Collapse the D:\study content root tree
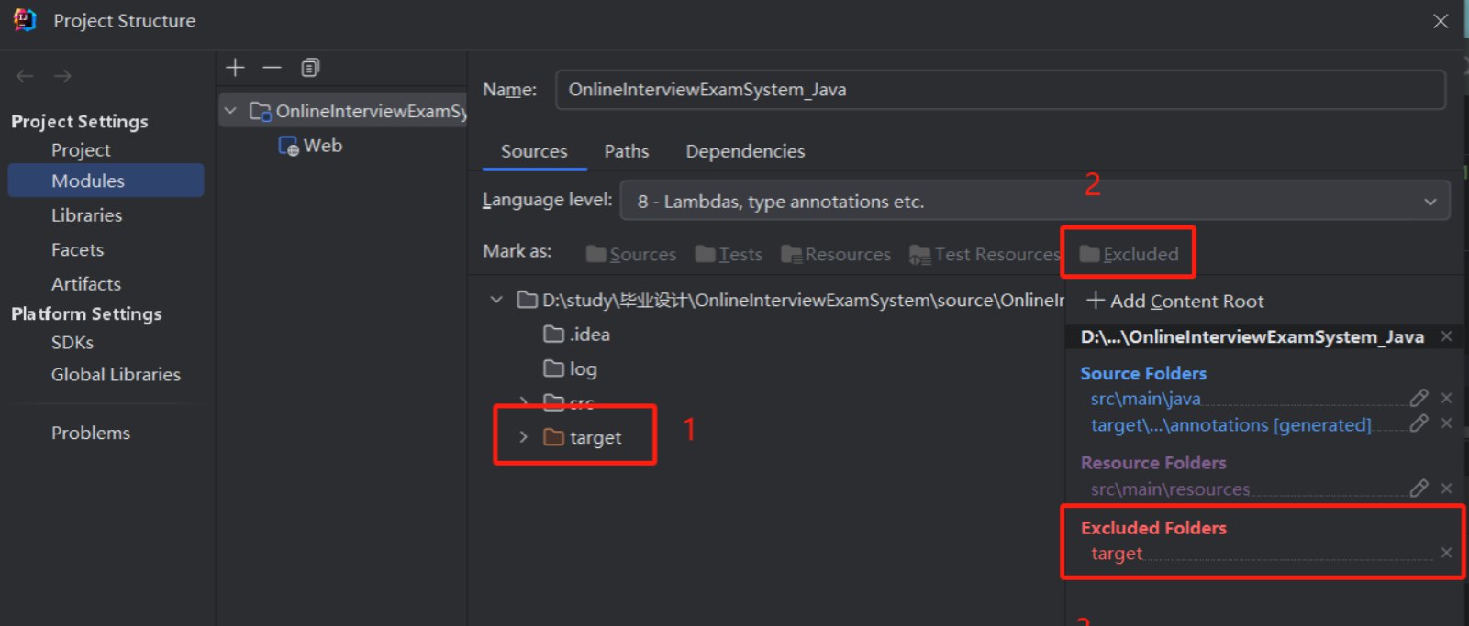1469x626 pixels. tap(496, 300)
